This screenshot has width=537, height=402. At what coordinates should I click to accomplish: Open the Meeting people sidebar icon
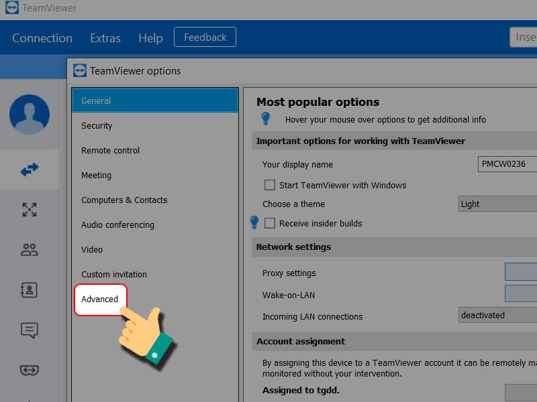pyautogui.click(x=30, y=250)
